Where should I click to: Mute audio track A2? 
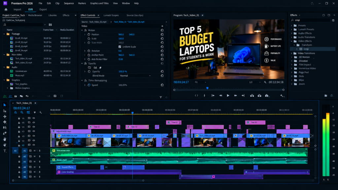[34, 156]
